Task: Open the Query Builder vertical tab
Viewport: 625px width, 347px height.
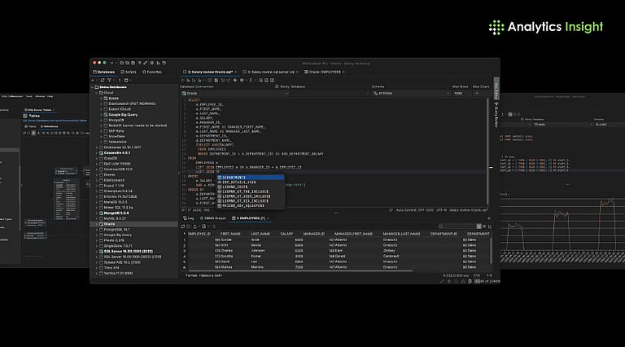Action: pyautogui.click(x=496, y=115)
